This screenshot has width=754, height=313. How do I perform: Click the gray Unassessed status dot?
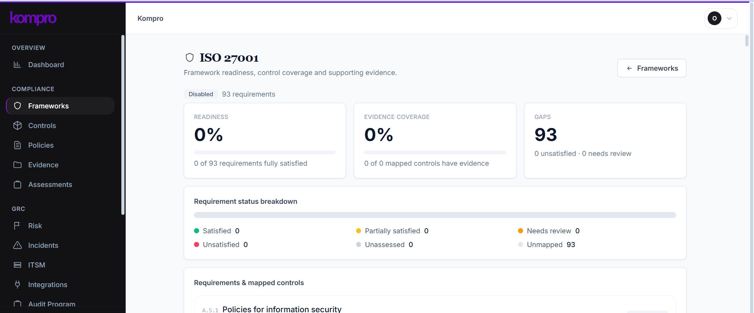[359, 245]
